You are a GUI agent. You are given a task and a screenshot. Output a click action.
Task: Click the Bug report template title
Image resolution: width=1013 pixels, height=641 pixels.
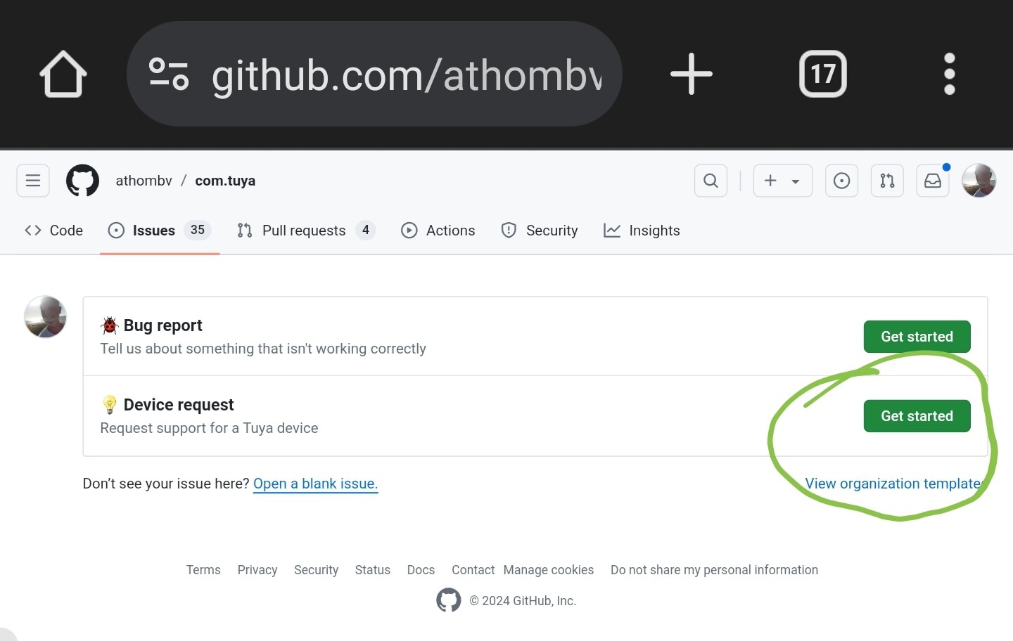[x=163, y=325]
